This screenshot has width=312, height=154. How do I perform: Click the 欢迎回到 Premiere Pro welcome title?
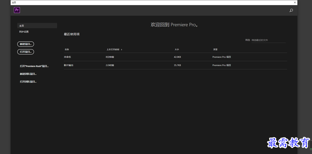[174, 25]
